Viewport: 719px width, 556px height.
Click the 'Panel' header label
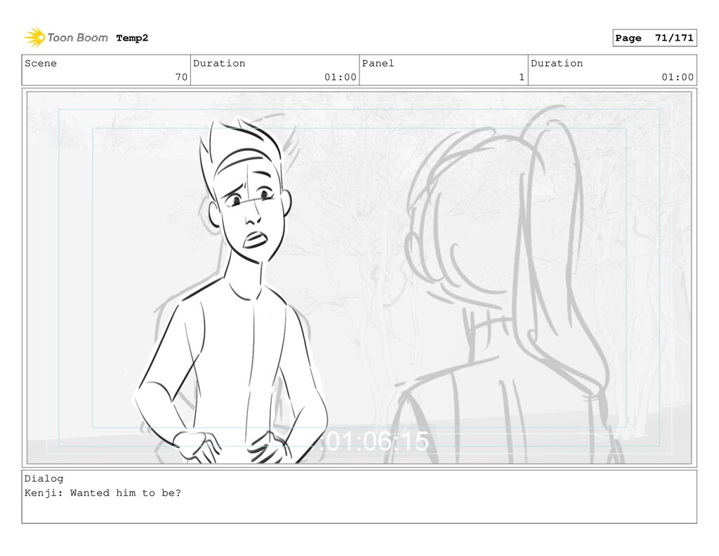378,63
